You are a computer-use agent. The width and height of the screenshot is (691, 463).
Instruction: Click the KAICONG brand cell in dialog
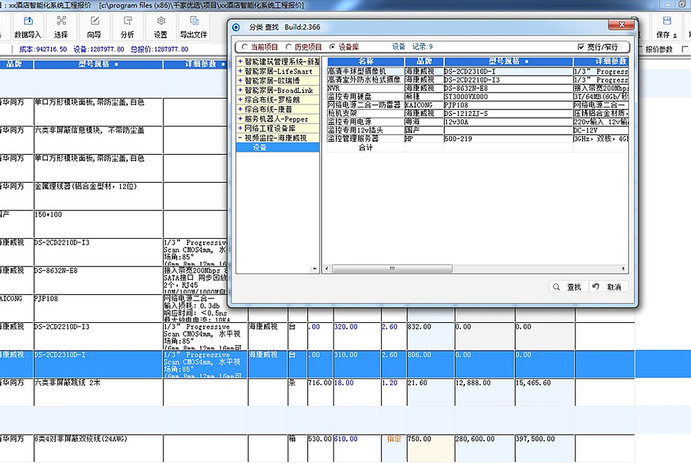click(424, 105)
